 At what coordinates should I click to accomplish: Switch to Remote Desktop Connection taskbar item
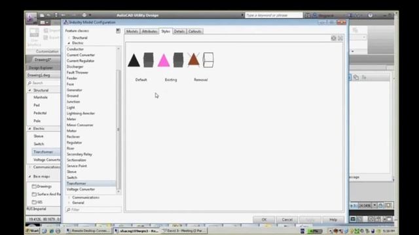coord(88,230)
